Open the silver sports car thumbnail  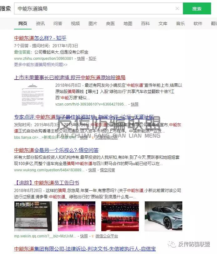click(x=164, y=216)
